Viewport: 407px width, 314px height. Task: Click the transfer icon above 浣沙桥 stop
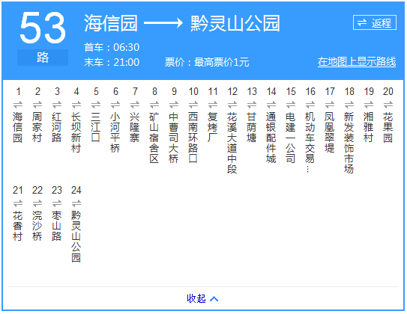tap(37, 203)
